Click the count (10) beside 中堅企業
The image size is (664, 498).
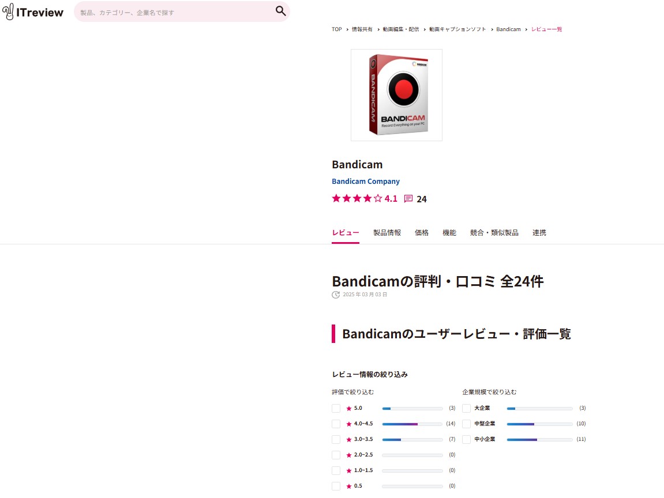[x=581, y=424]
